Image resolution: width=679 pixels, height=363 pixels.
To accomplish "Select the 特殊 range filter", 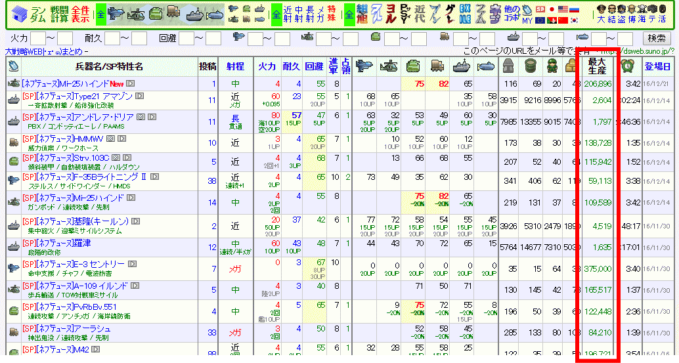I will pos(332,14).
